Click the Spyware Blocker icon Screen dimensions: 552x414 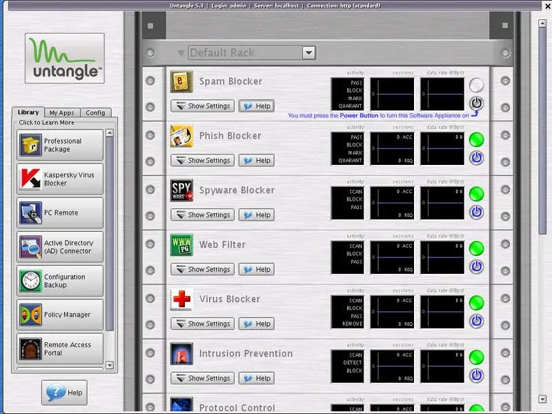[x=181, y=190]
